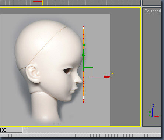Click the doll head reference image
The width and height of the screenshot is (164, 140).
[55, 70]
